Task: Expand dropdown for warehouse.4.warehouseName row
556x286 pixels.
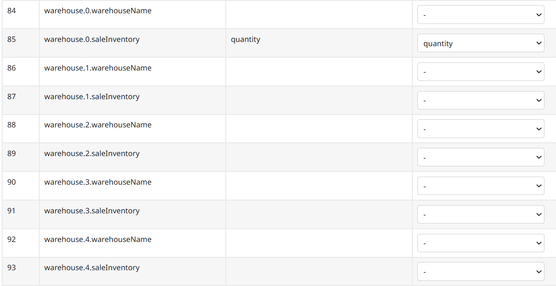Action: pos(480,243)
